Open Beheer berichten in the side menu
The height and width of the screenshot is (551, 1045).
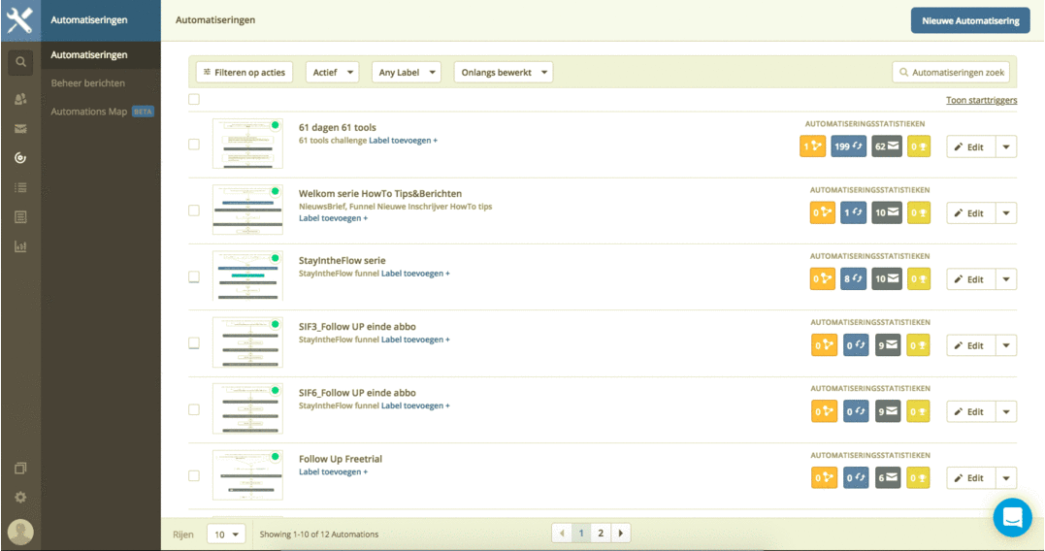coord(87,83)
